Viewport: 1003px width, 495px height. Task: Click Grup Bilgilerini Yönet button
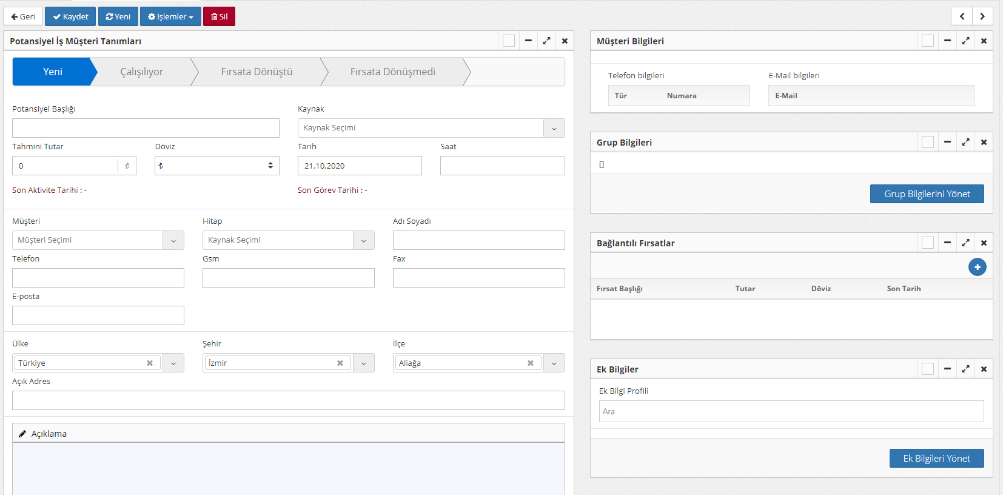click(x=927, y=194)
